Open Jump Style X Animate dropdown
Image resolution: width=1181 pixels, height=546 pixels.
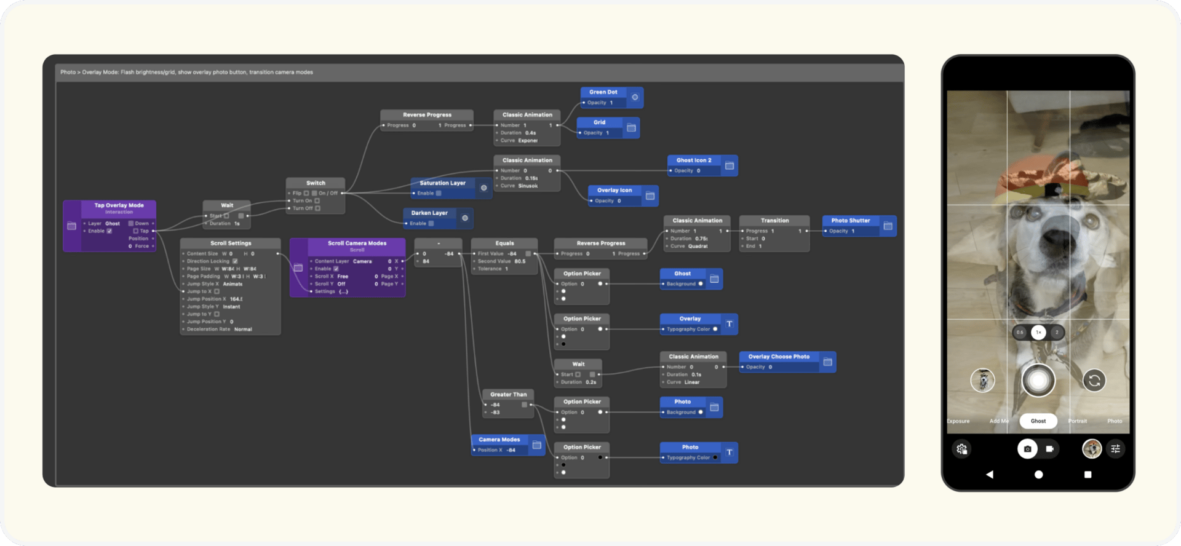tap(233, 284)
